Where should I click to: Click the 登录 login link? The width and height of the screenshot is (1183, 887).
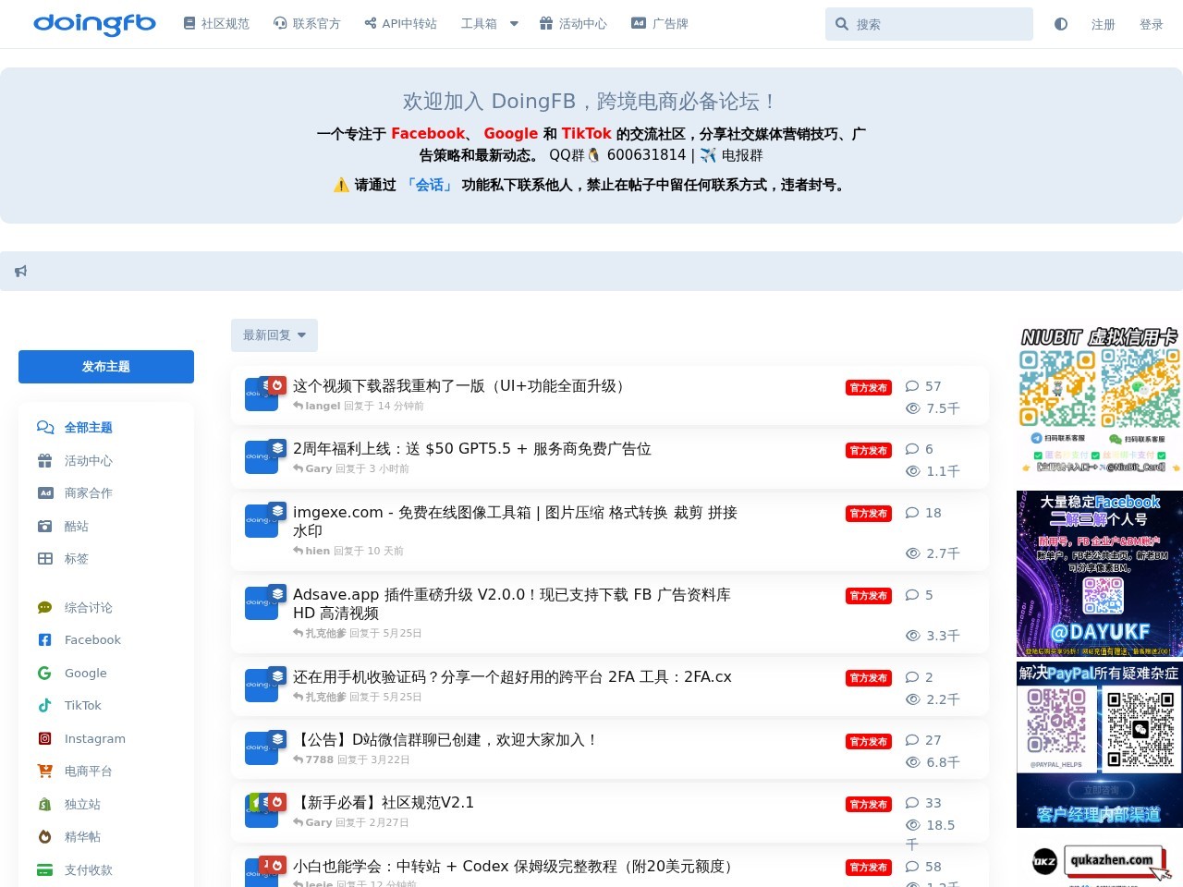click(x=1152, y=25)
